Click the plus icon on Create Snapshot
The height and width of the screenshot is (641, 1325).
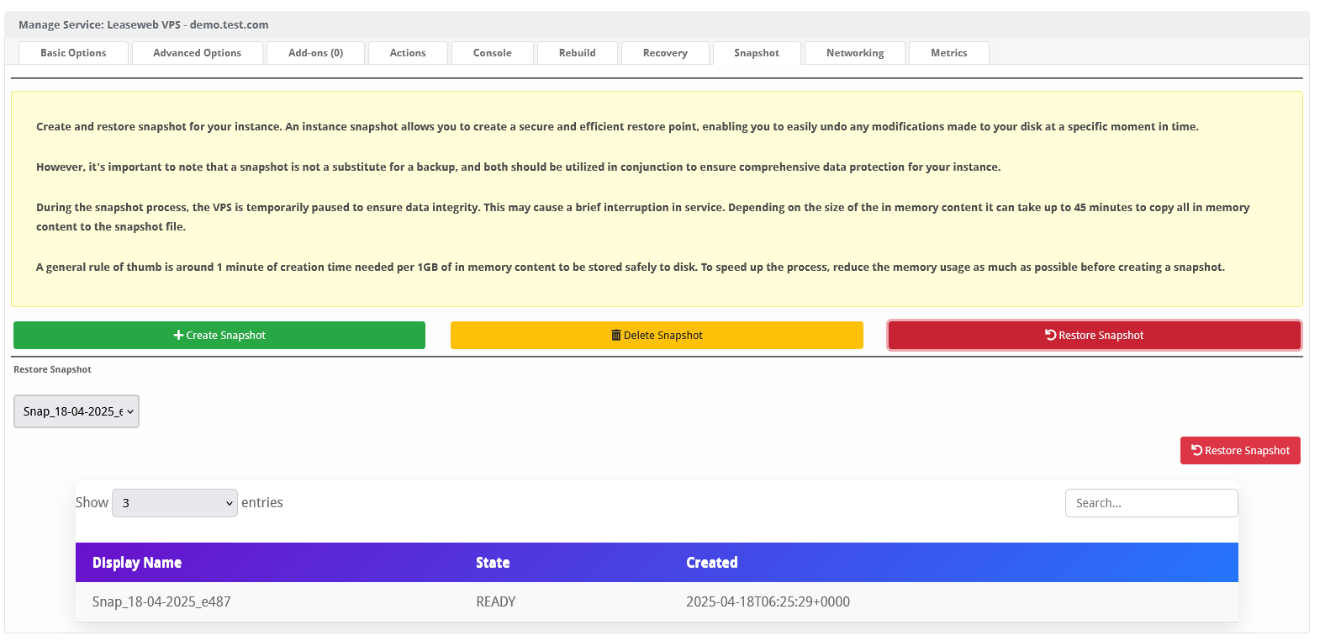click(178, 335)
